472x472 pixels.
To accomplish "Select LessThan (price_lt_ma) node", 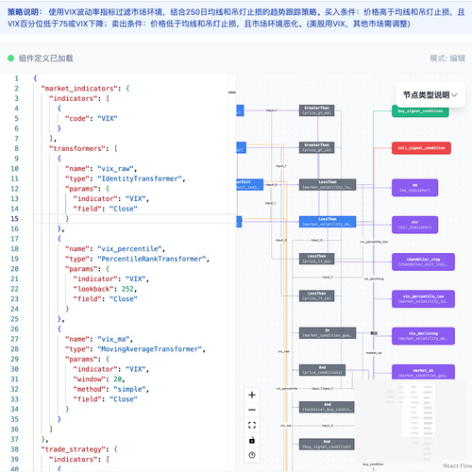I will point(316,259).
